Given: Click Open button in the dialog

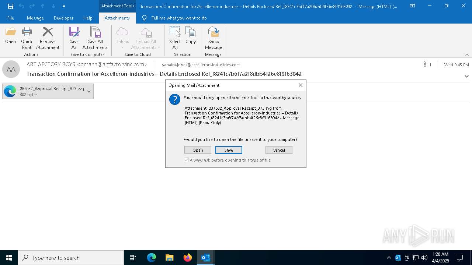Looking at the screenshot, I should click(198, 150).
